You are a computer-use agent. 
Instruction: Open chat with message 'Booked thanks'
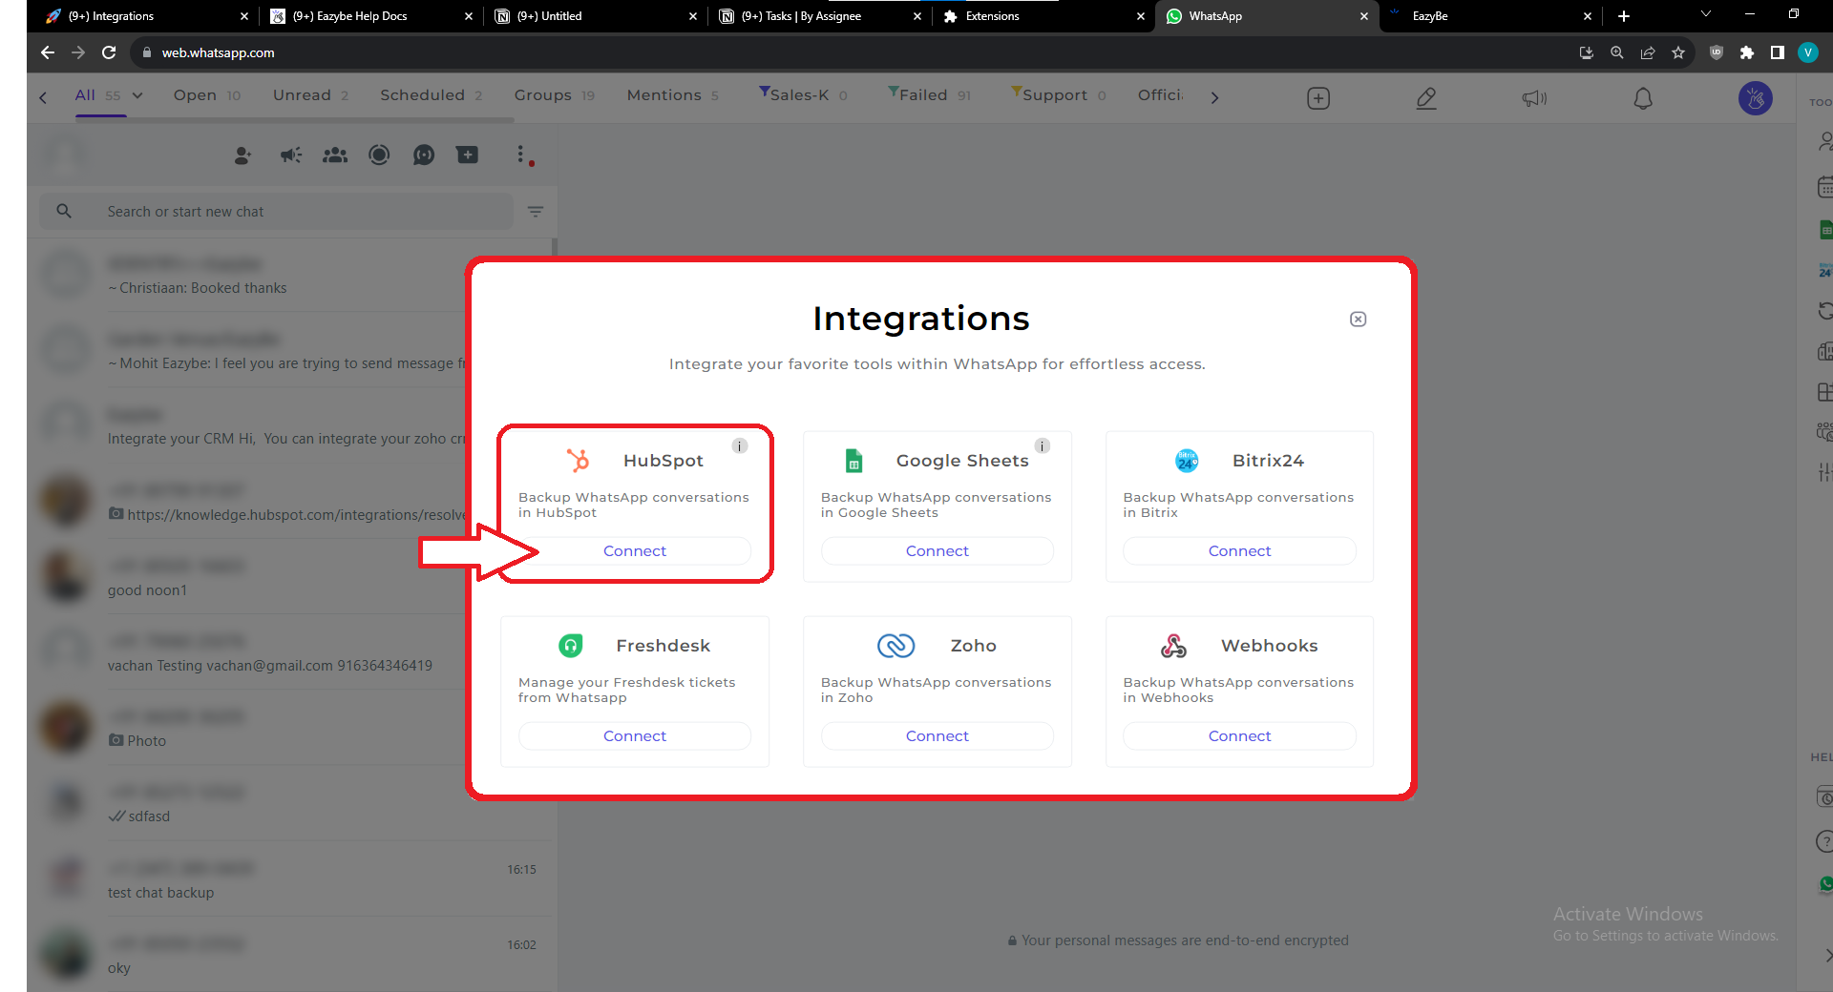pos(291,275)
